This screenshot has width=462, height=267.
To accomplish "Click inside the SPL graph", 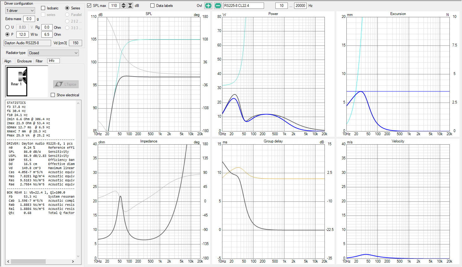I will 149,74.
